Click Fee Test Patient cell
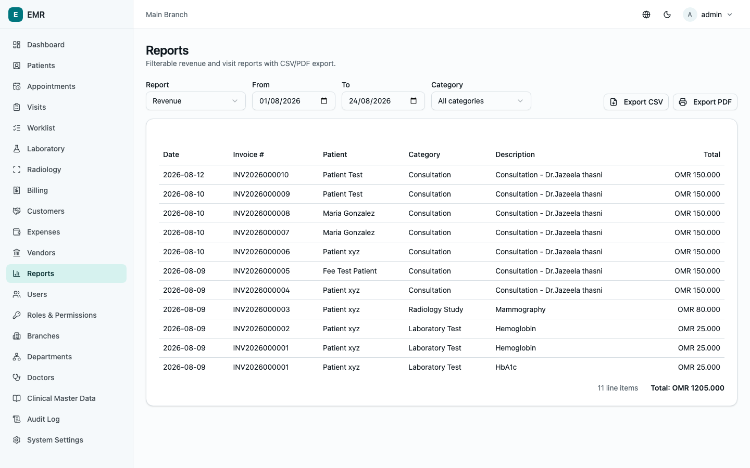Viewport: 750px width, 468px height. pos(349,271)
